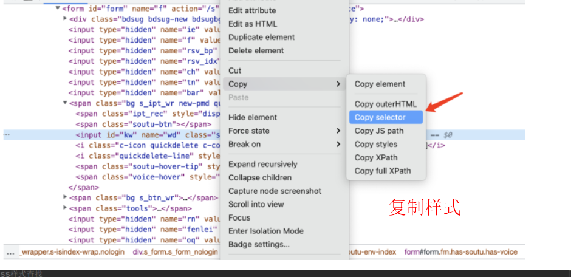
Task: Select Copy XPath
Action: (376, 157)
